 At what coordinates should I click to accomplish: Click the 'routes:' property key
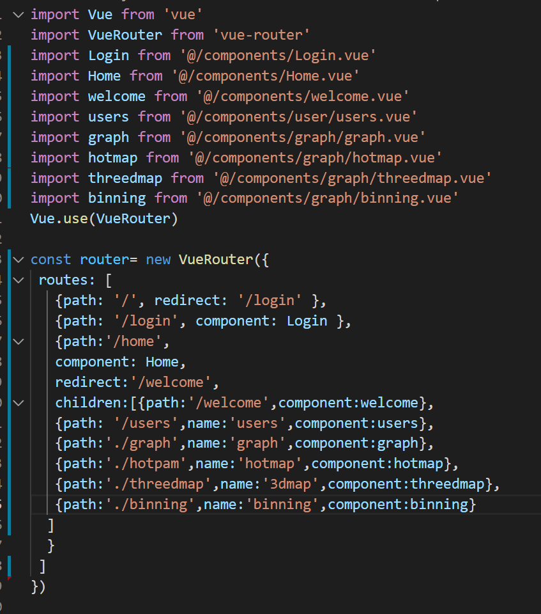[67, 280]
